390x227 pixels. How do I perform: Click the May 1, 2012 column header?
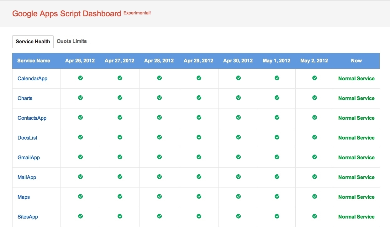(277, 61)
